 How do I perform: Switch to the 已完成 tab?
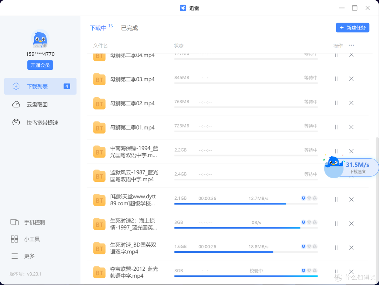(129, 28)
